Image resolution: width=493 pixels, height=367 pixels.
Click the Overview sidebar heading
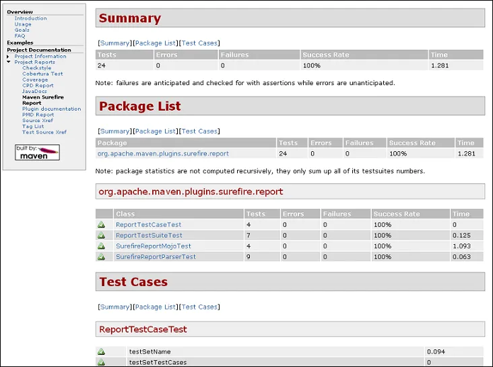(x=20, y=12)
